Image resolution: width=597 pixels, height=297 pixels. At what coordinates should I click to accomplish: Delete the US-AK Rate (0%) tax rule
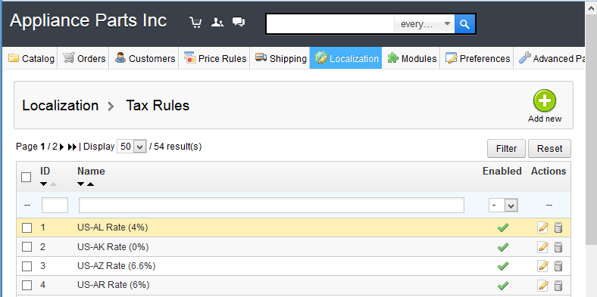click(x=558, y=247)
